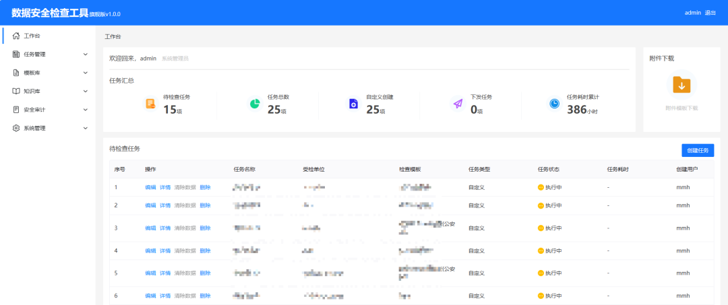728x305 pixels.
Task: Click 编辑 link in row 1
Action: (x=150, y=187)
